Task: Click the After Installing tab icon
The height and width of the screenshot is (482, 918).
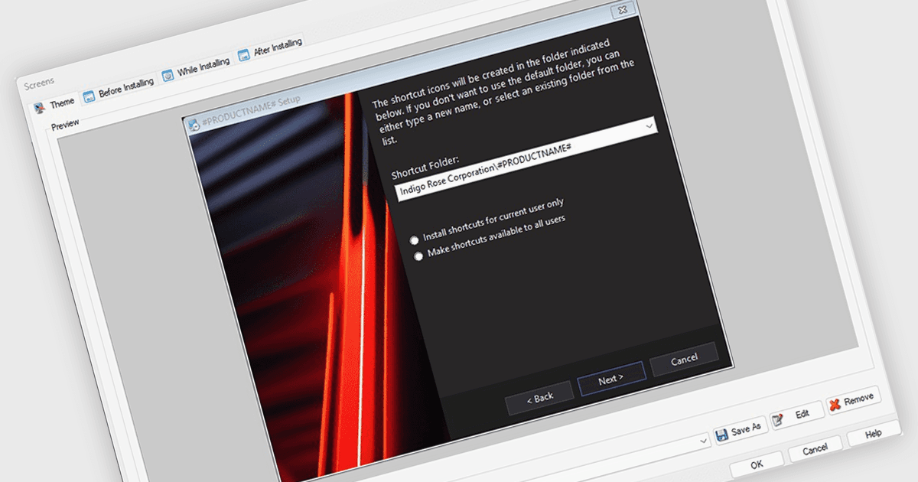Action: coord(243,55)
